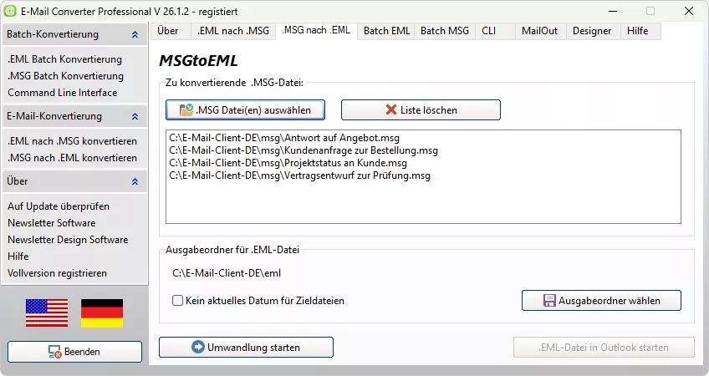Open Command Line Interface sidebar link
709x376 pixels.
pos(63,93)
